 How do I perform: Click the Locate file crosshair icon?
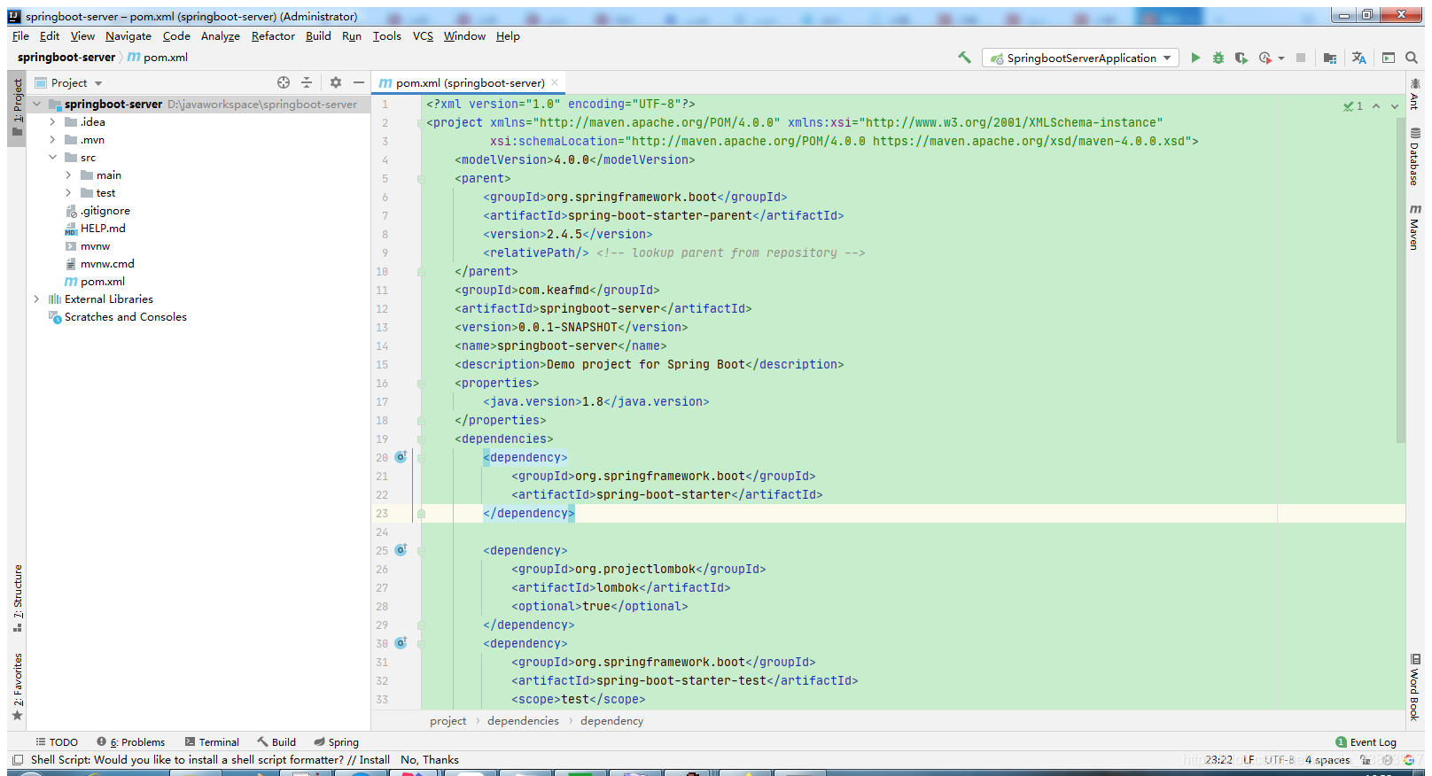point(284,82)
